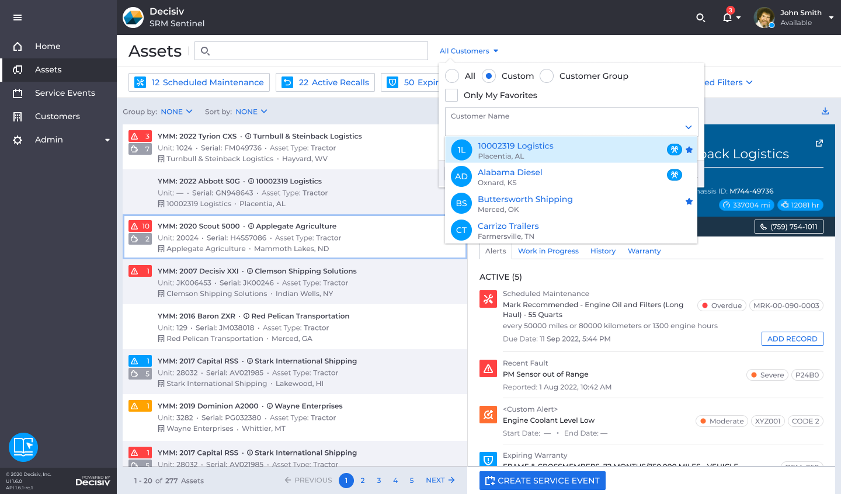Open Group by NONE dropdown
Viewport: 841px width, 494px height.
[x=177, y=112]
